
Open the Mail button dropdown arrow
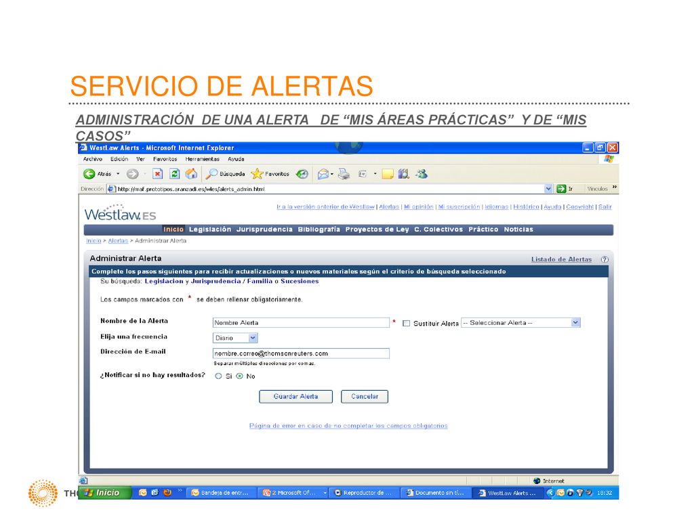coord(332,174)
